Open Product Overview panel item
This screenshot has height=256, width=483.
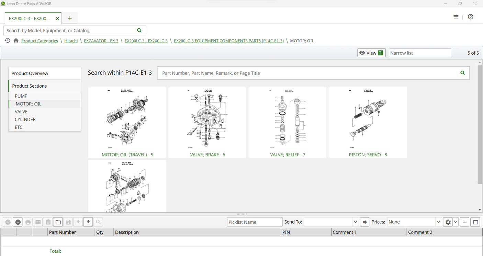(30, 73)
